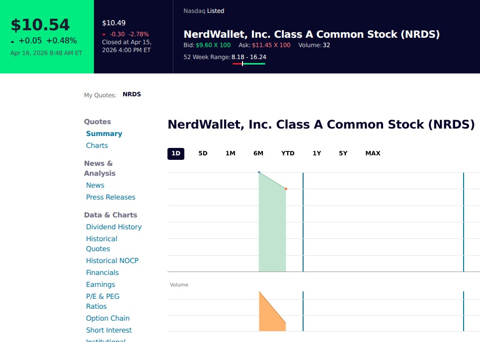This screenshot has width=480, height=342.
Task: Click the 8.18 - 16.24 range text
Action: (249, 57)
